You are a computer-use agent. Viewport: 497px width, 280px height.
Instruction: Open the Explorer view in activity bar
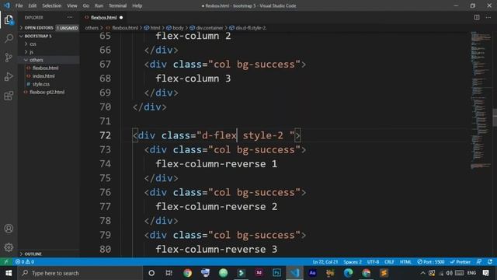click(9, 20)
